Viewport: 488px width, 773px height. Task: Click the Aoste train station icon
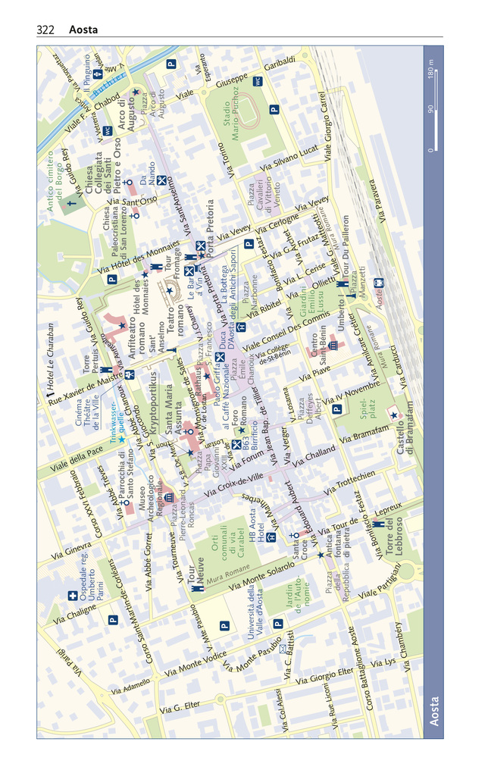[x=380, y=283]
